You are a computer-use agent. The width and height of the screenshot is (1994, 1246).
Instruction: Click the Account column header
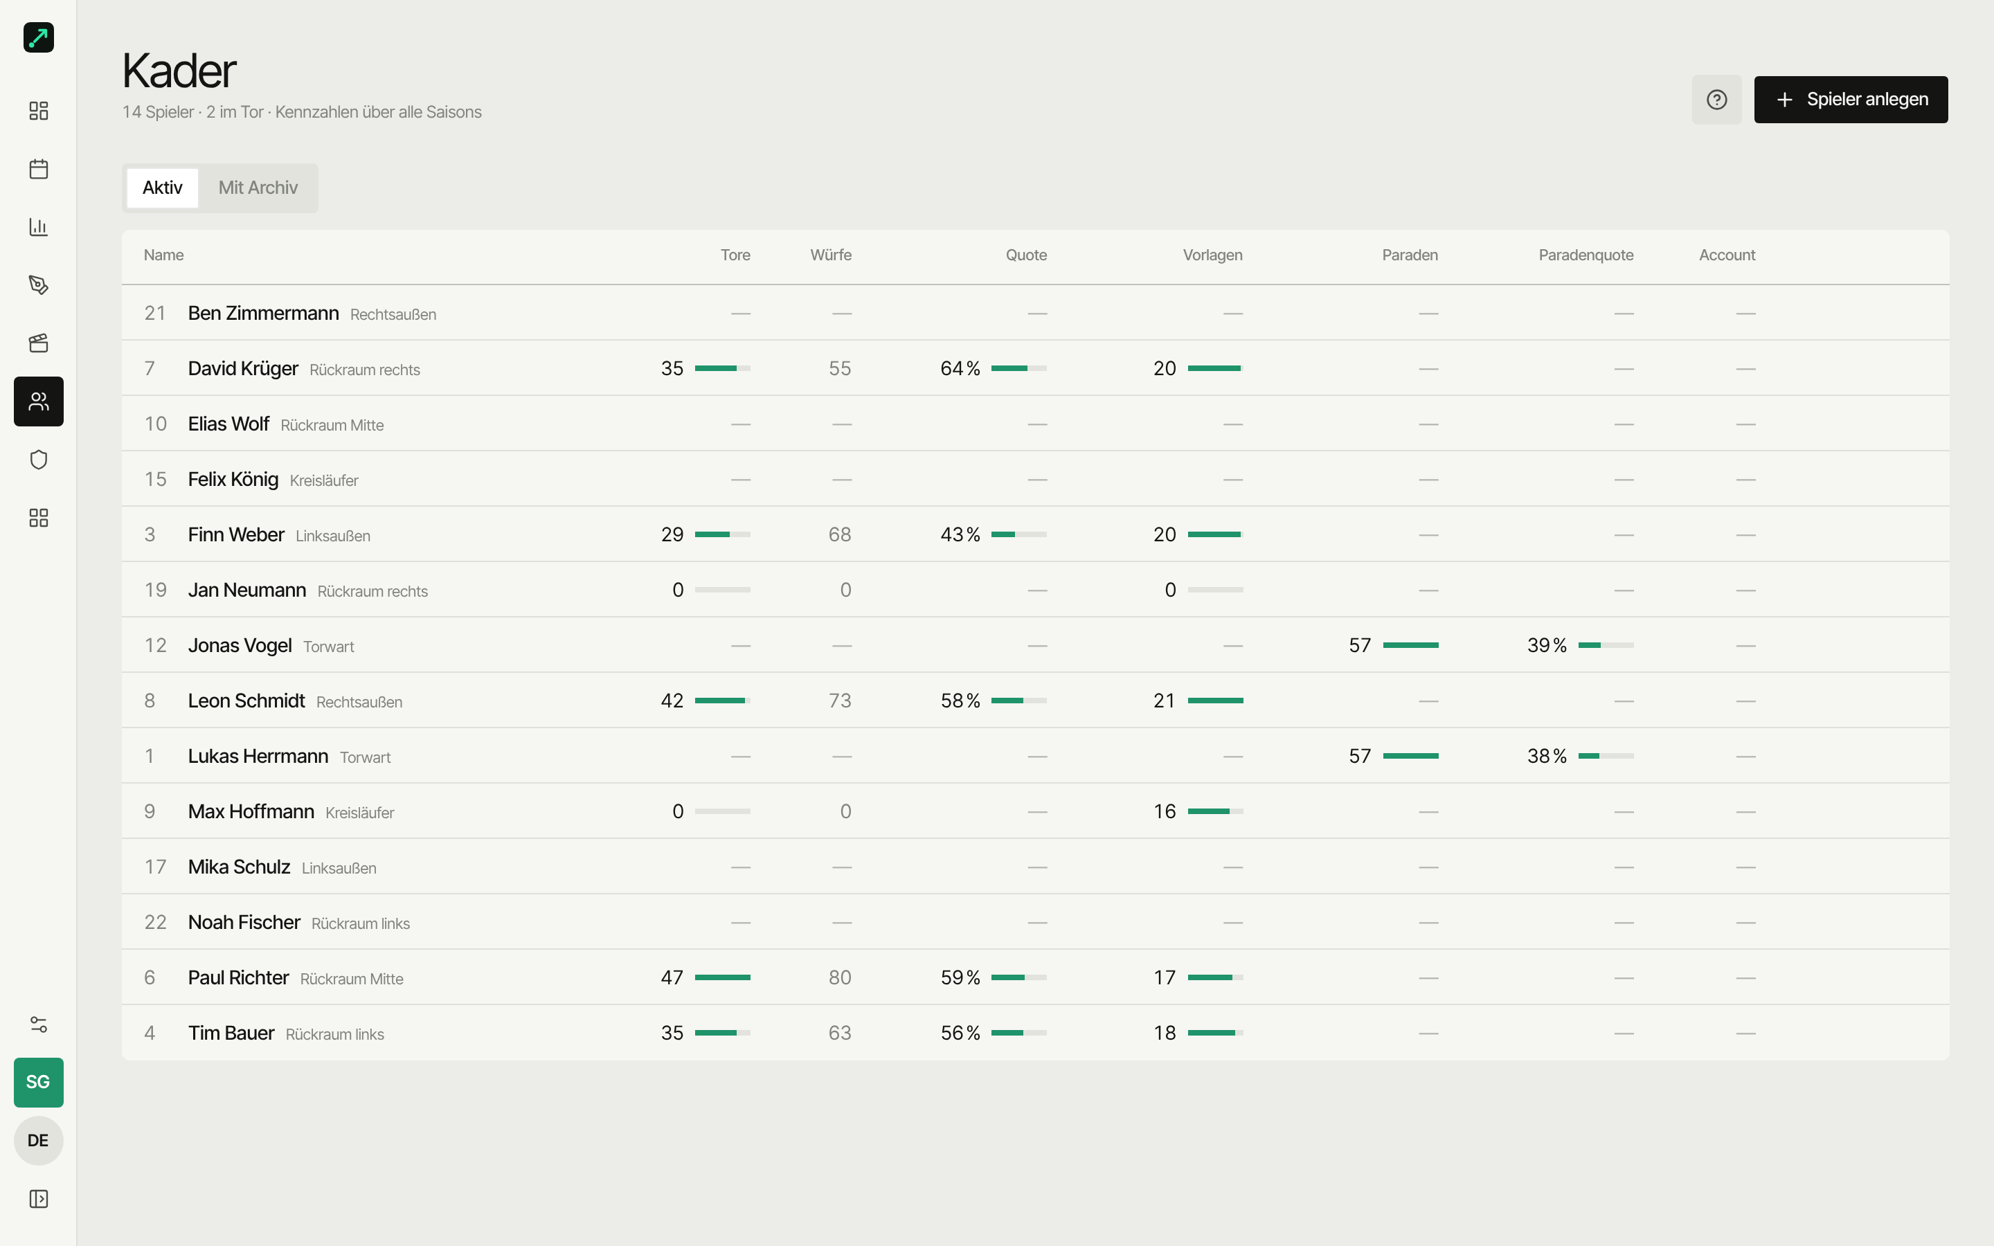(x=1727, y=255)
